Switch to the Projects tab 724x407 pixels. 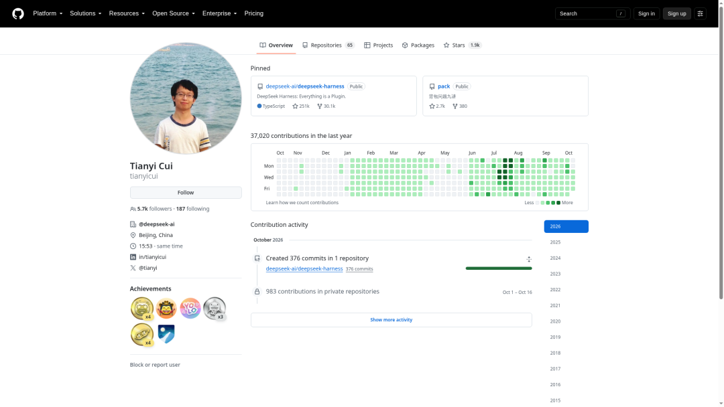coord(378,45)
